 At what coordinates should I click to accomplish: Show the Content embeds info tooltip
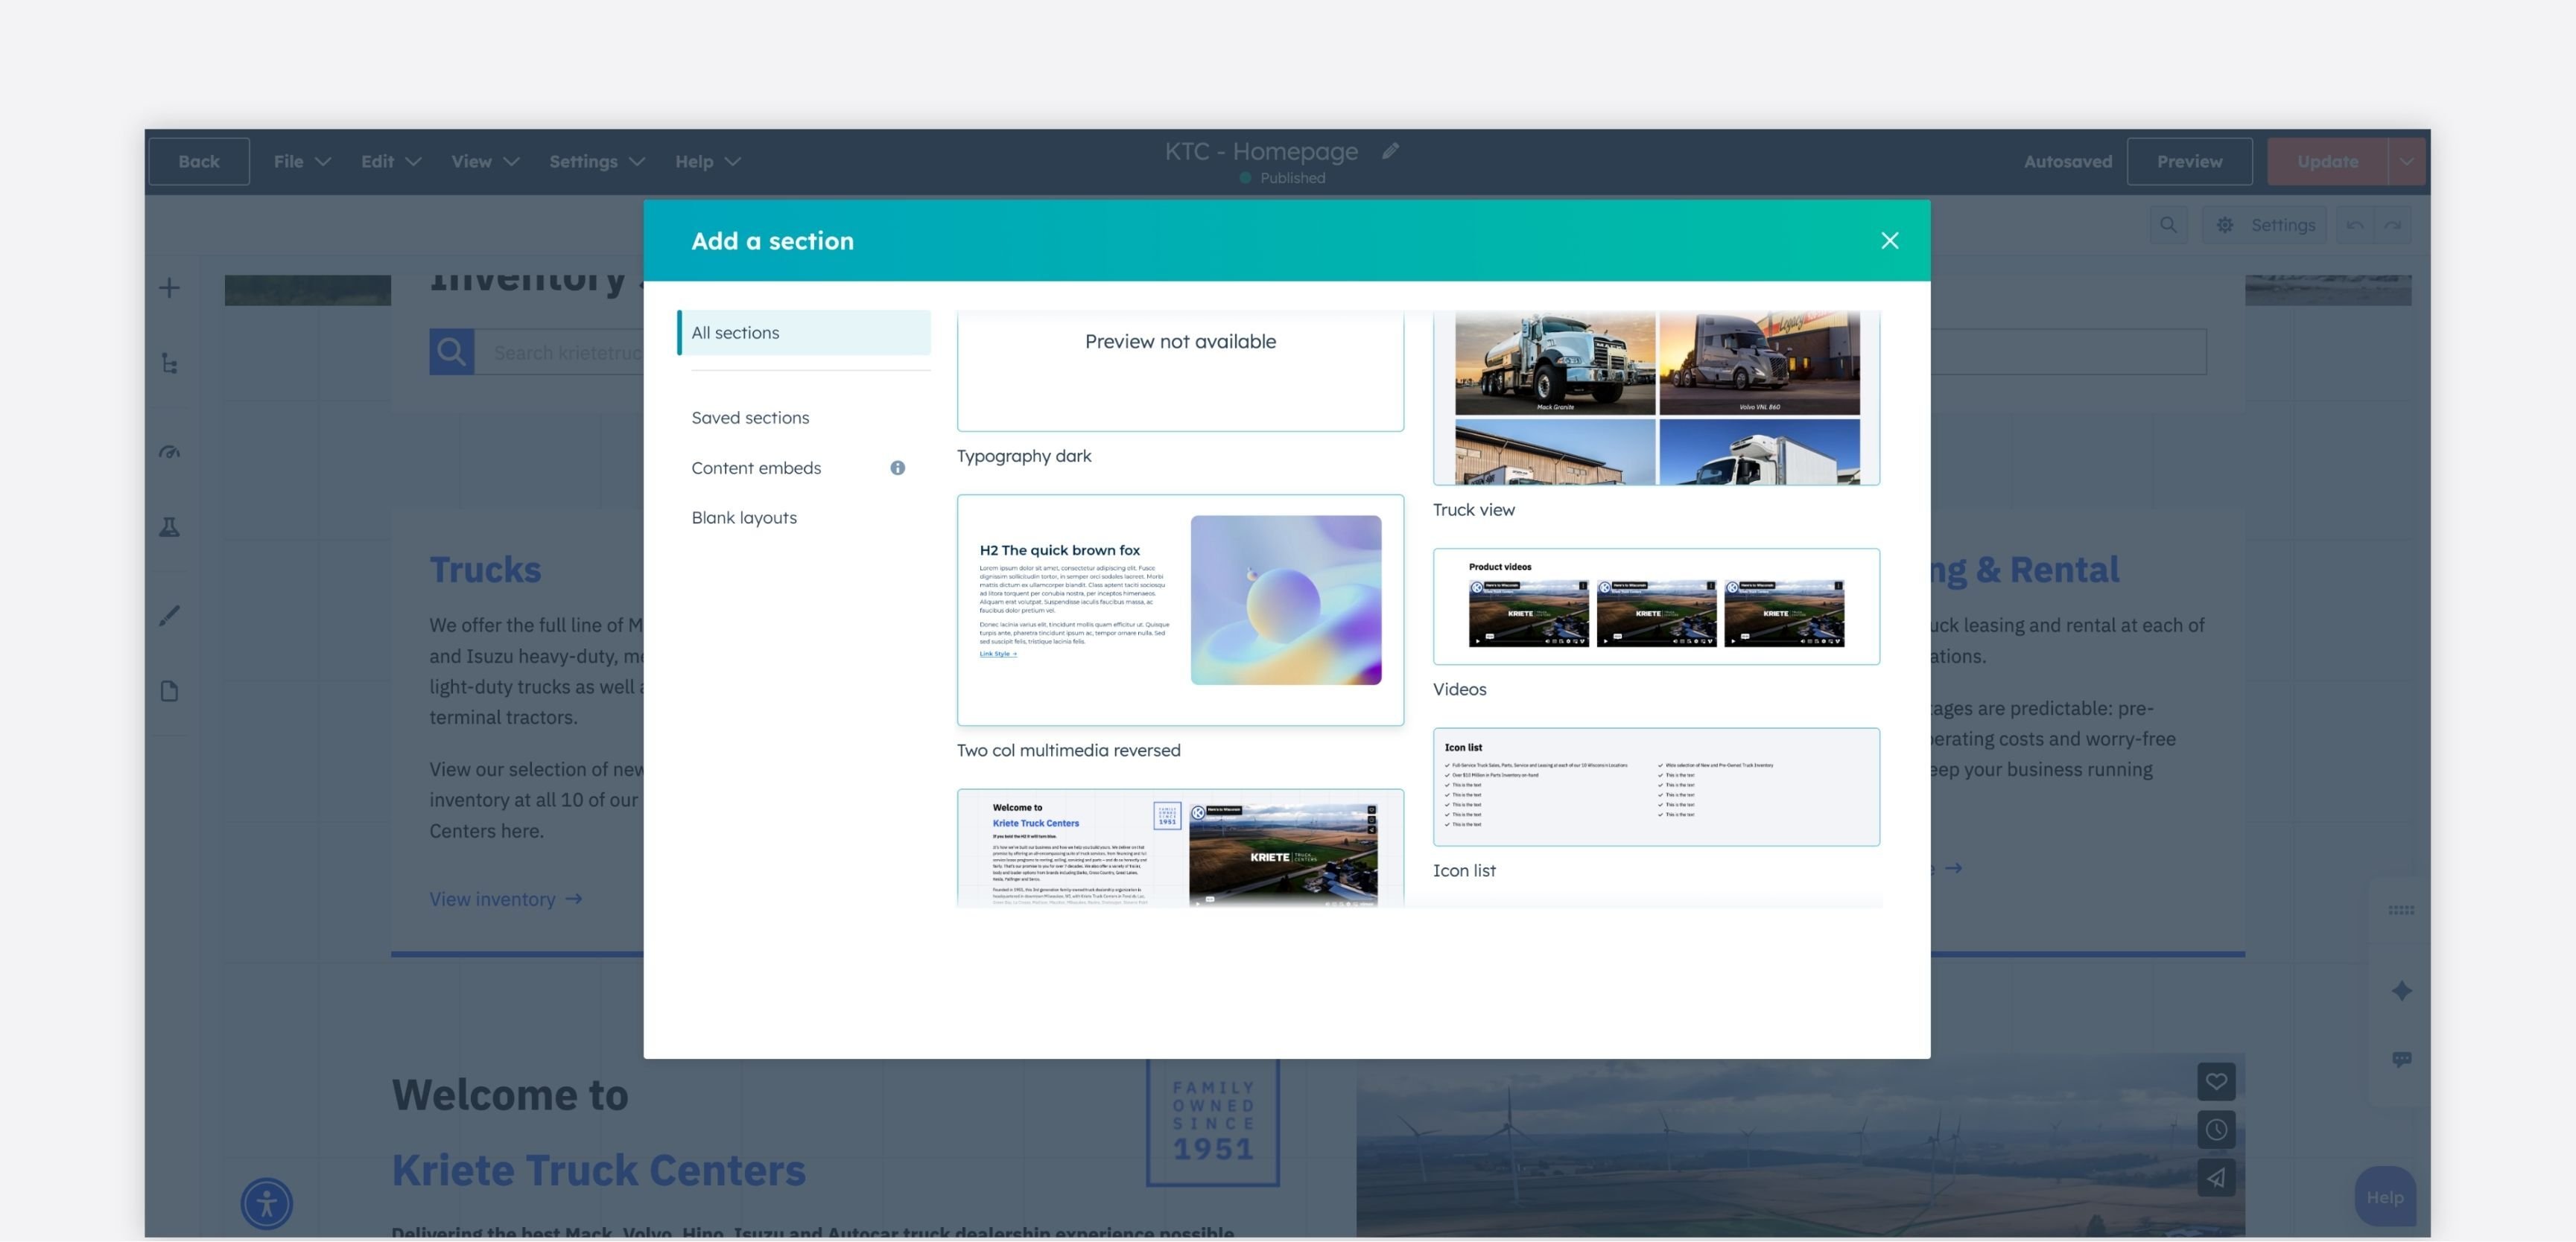tap(897, 467)
